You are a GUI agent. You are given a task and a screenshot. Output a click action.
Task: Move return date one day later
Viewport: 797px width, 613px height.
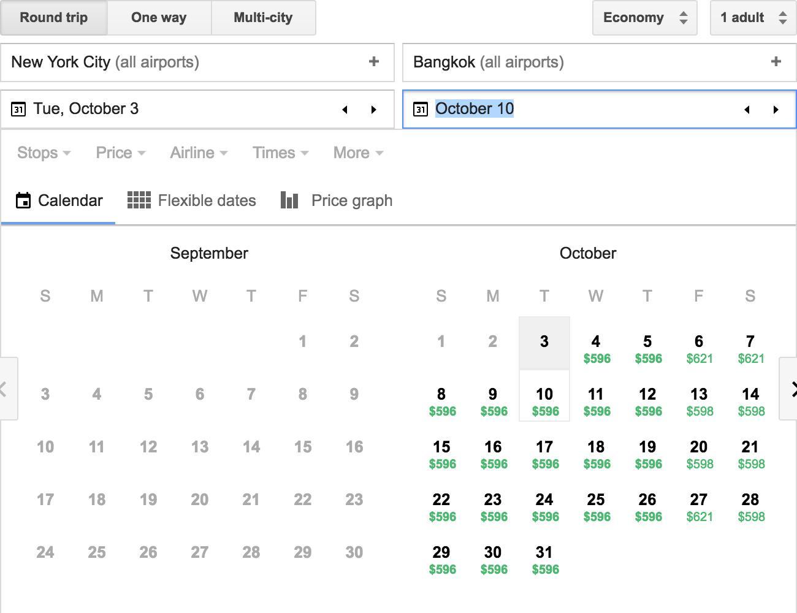[776, 110]
